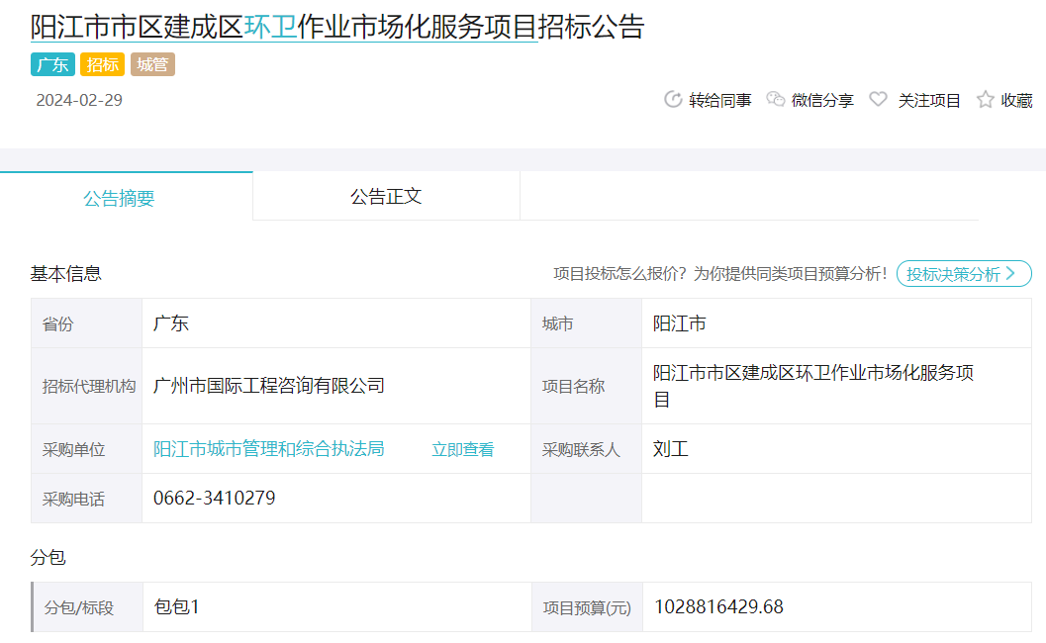Image resolution: width=1046 pixels, height=643 pixels.
Task: Select the date 2024-02-29
Action: (x=79, y=100)
